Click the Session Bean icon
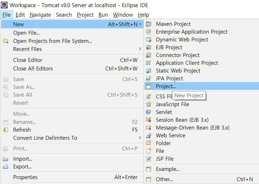The width and height of the screenshot is (259, 184). [x=148, y=120]
